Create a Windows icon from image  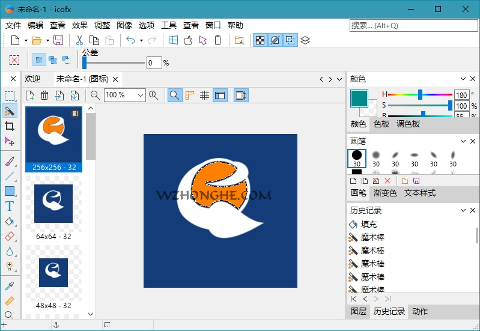(x=173, y=40)
